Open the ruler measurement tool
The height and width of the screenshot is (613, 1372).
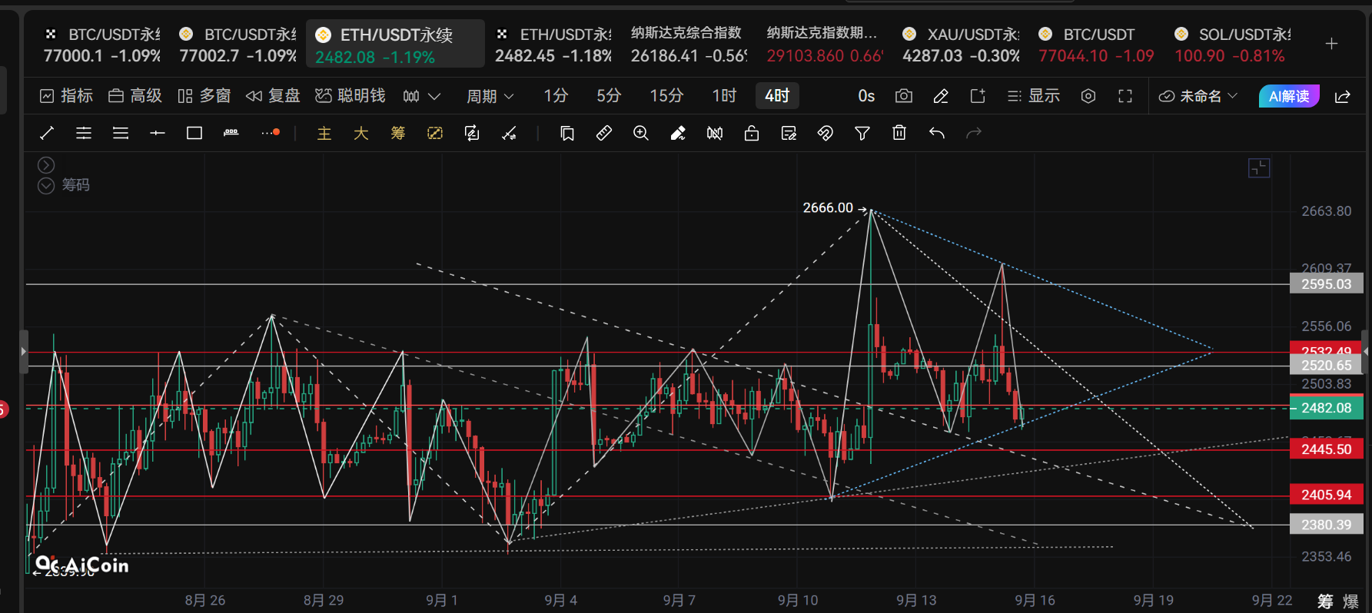point(604,133)
